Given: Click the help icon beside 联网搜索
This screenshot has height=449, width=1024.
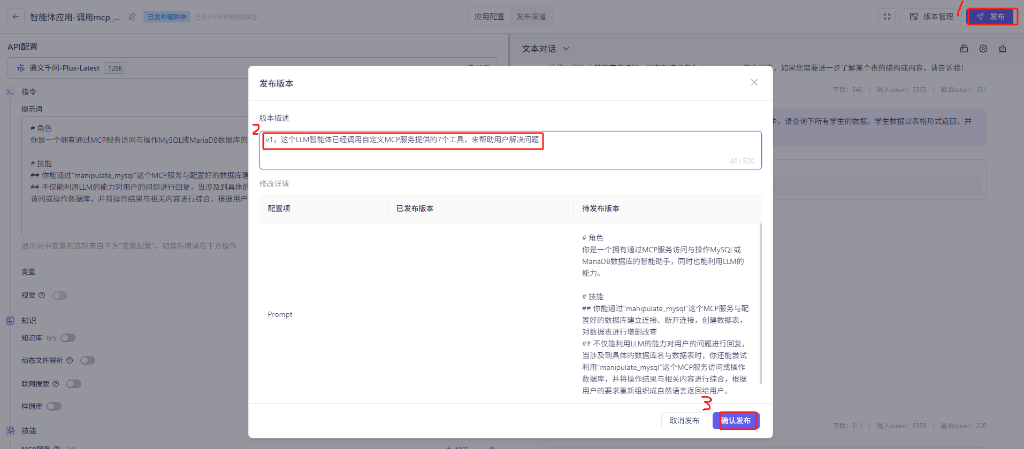Looking at the screenshot, I should 56,384.
